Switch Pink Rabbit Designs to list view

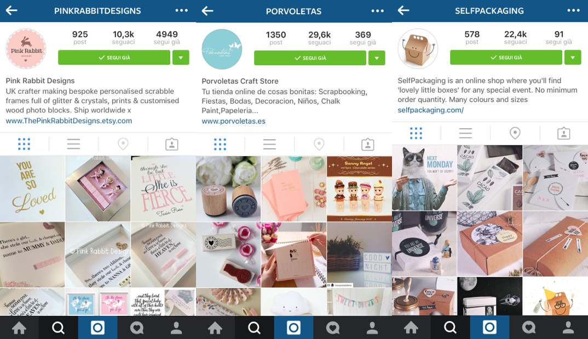(73, 144)
